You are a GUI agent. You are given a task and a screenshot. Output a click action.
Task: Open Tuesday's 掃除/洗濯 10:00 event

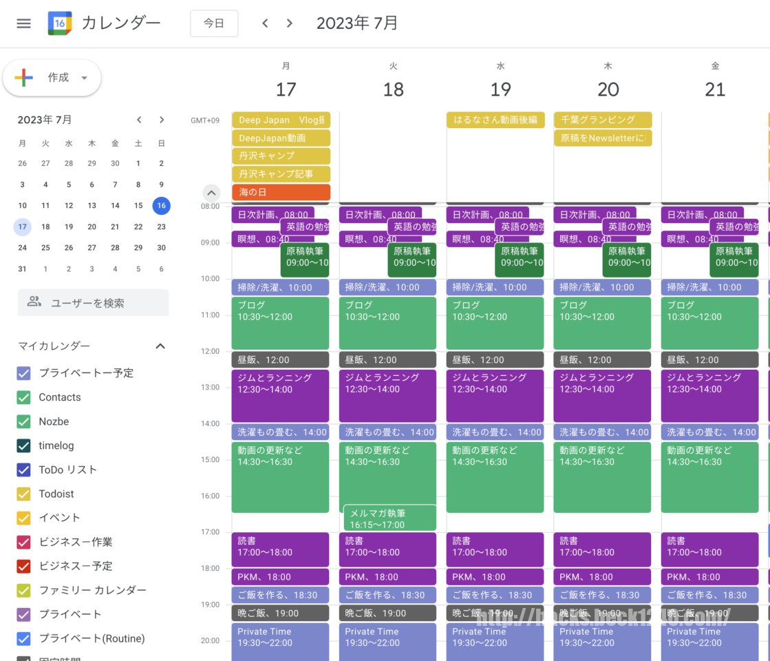click(387, 288)
